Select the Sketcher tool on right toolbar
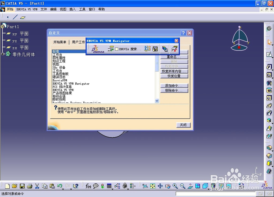Image resolution: width=274 pixels, height=197 pixels. (x=269, y=54)
